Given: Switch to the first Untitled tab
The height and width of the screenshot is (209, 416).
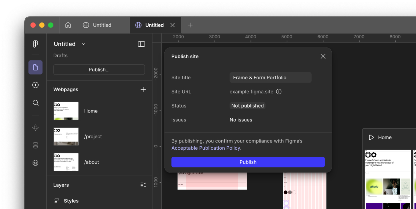Looking at the screenshot, I should tap(103, 25).
